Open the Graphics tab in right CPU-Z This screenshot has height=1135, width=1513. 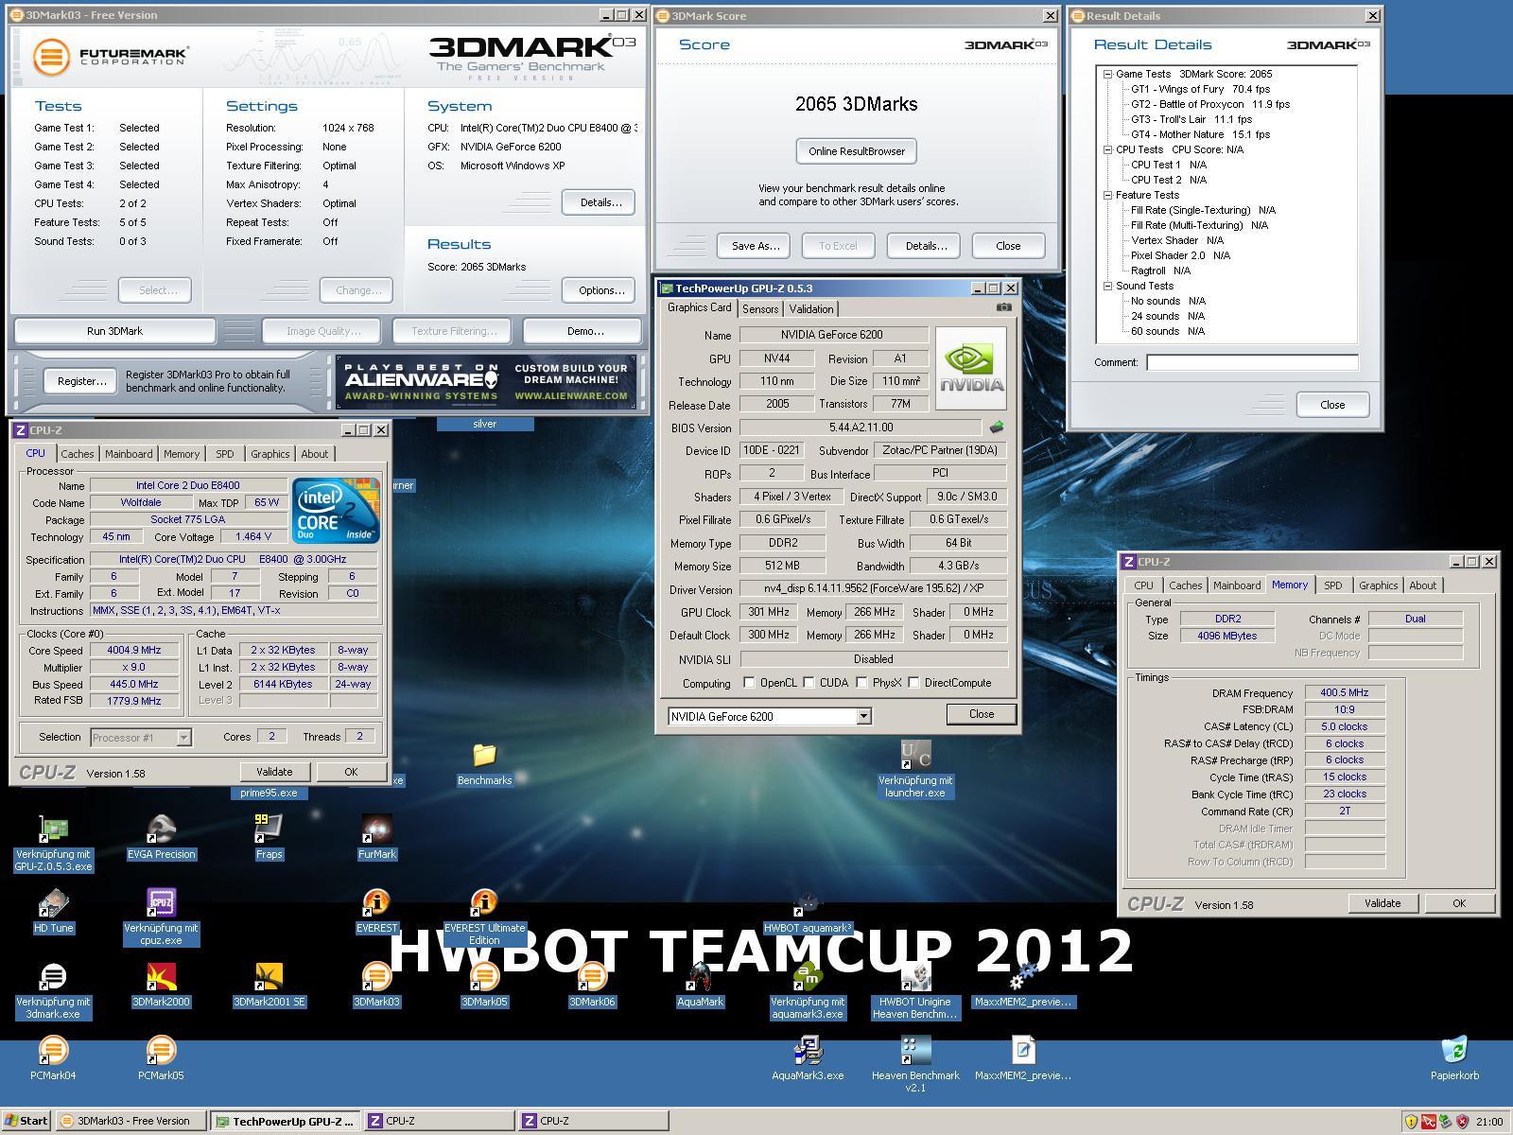[1378, 585]
